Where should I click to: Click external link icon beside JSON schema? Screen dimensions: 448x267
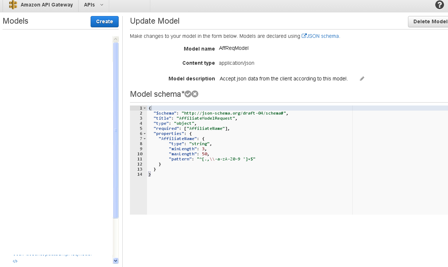pos(304,36)
